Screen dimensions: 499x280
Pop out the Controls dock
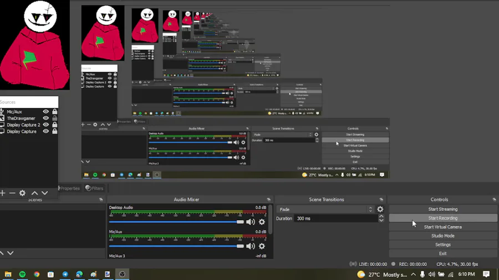click(494, 200)
